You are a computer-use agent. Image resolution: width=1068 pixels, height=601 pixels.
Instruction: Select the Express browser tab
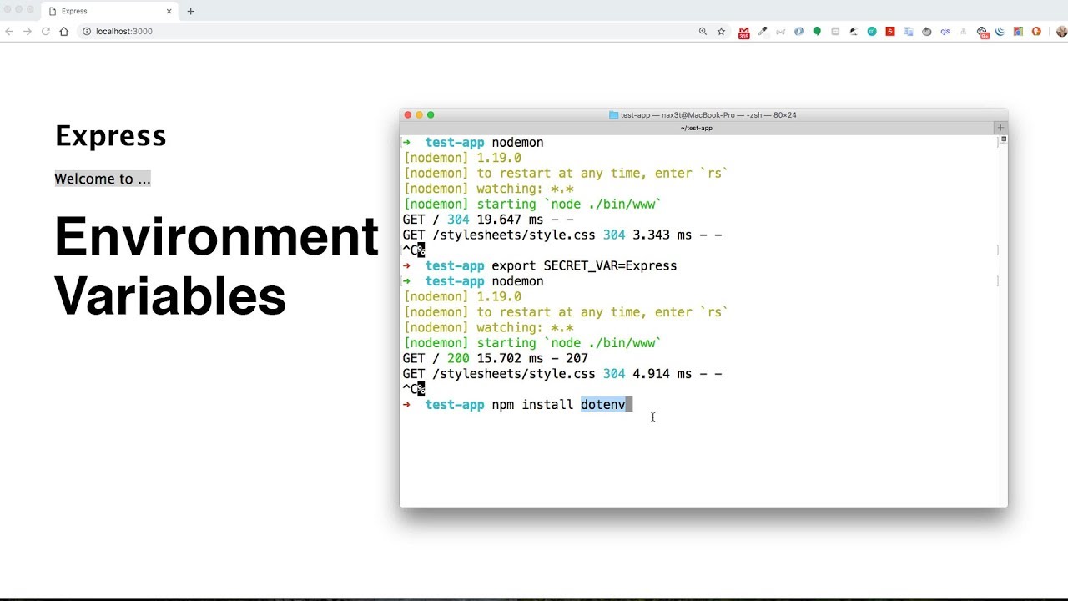pyautogui.click(x=108, y=11)
